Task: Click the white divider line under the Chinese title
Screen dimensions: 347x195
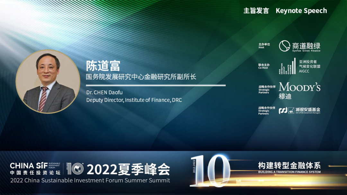Action: click(x=156, y=85)
